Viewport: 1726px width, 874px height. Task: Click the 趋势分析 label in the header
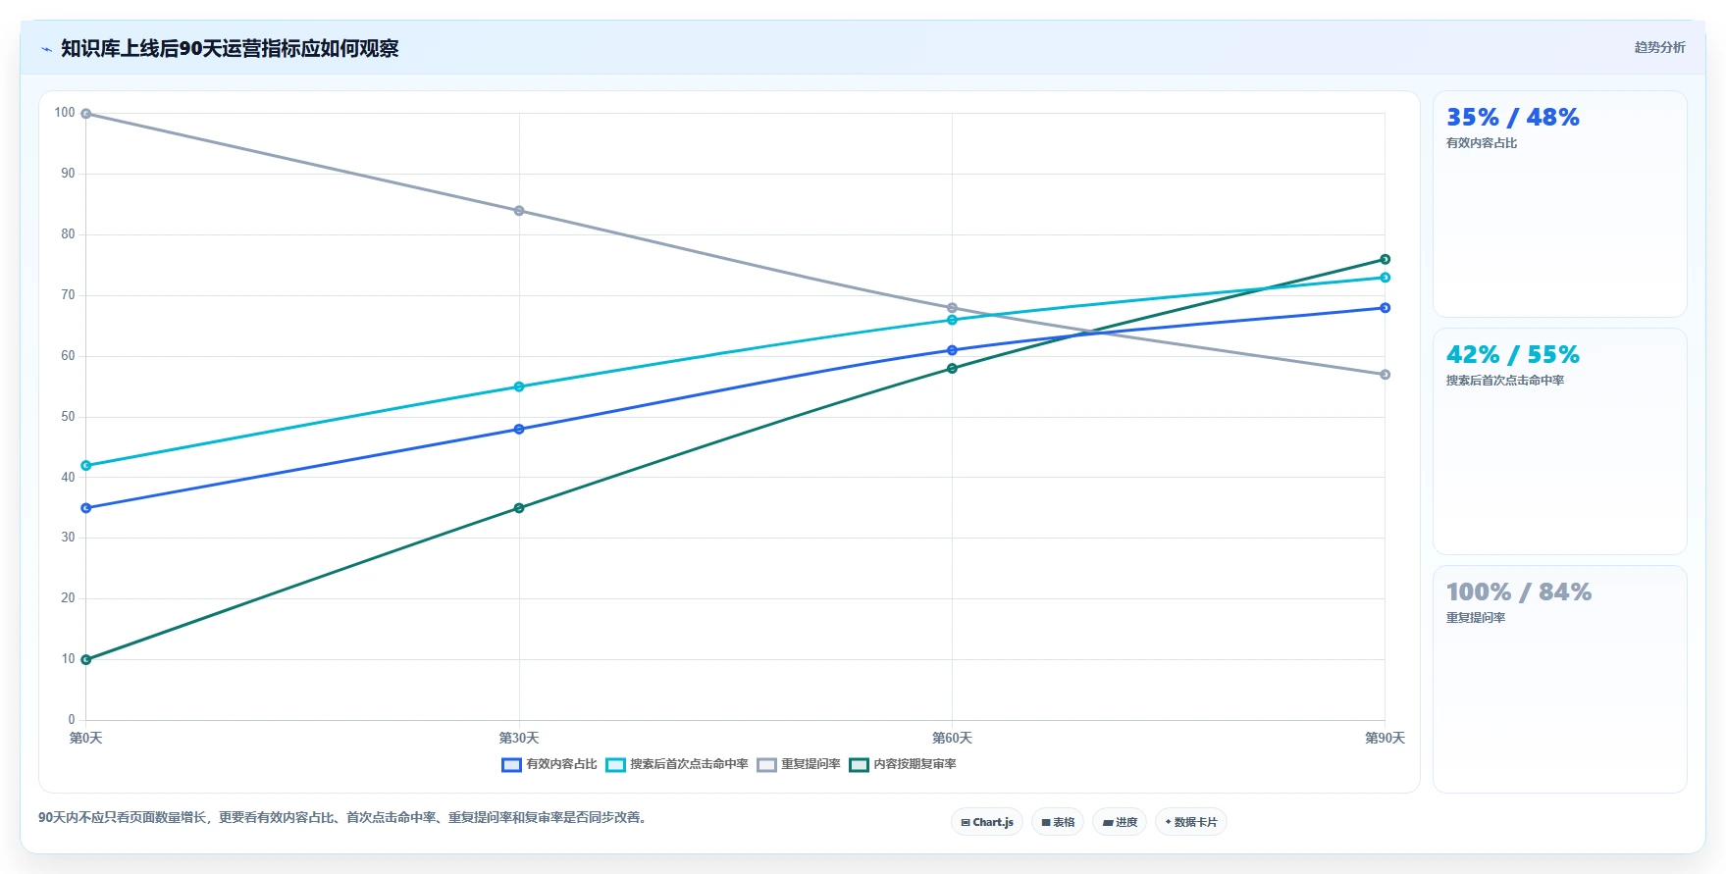pos(1659,47)
